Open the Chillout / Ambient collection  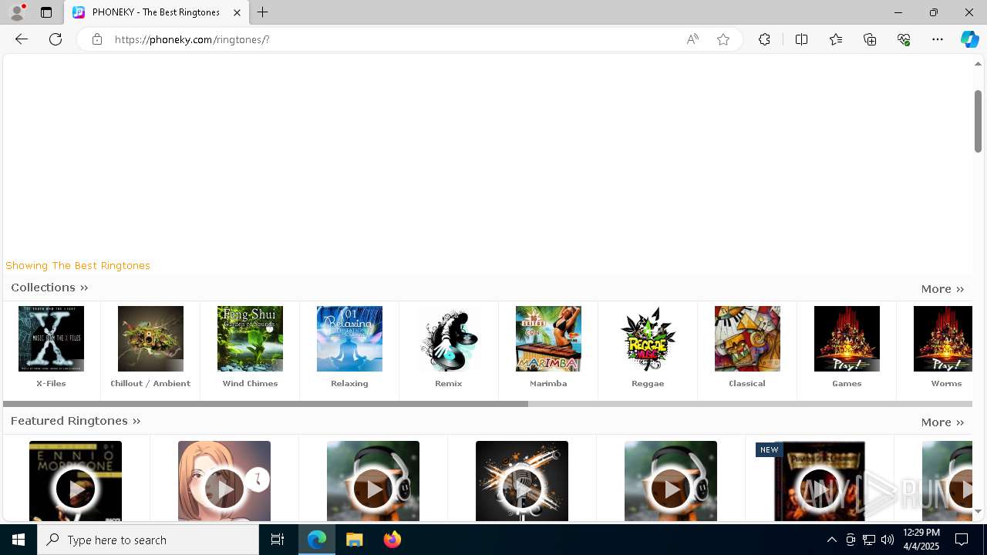coord(150,338)
